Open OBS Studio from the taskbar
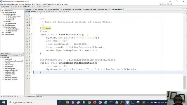The width and height of the screenshot is (187, 105). 133,102
